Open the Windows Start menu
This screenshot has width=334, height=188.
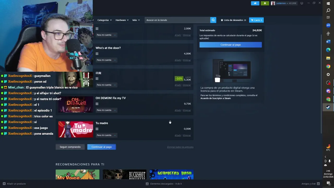pos(328,3)
